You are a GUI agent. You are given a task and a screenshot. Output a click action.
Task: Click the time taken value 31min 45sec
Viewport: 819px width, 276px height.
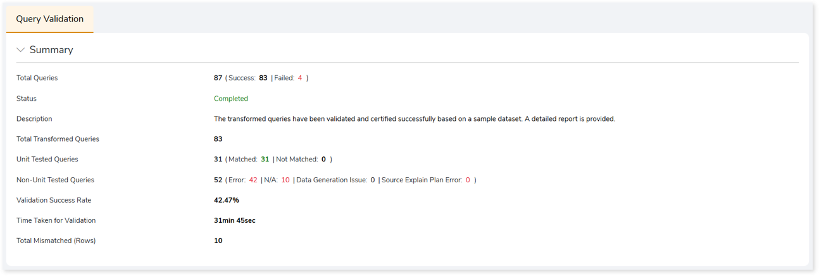(x=235, y=220)
